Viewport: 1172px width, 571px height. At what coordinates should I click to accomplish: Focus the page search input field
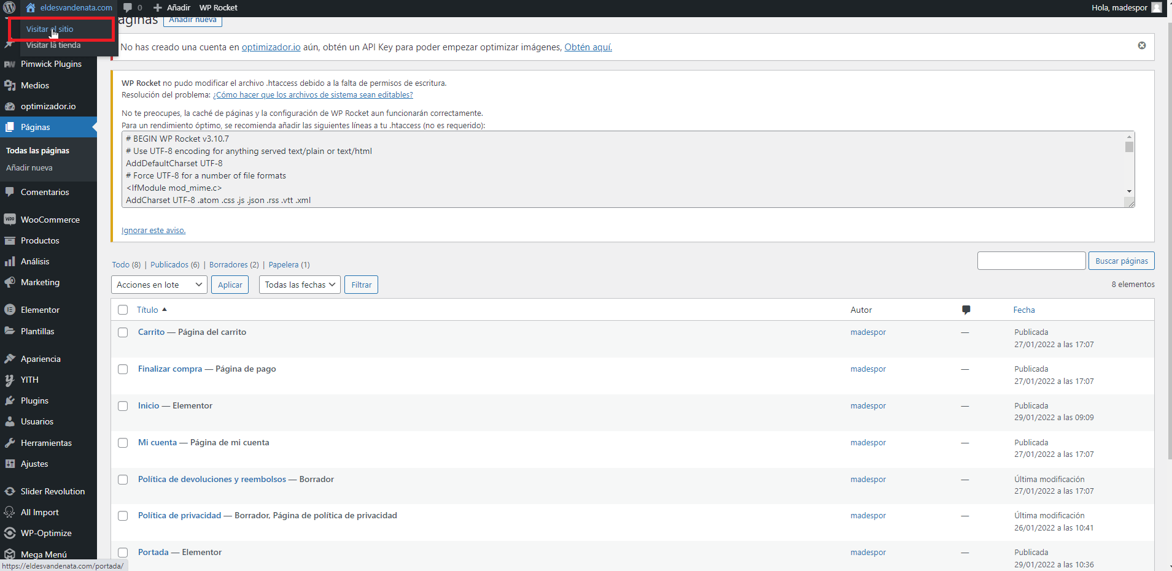(x=1031, y=261)
